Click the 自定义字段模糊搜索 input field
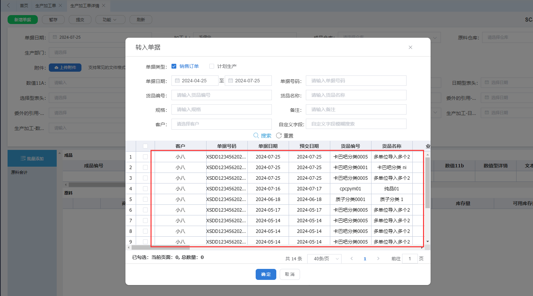 (356, 124)
